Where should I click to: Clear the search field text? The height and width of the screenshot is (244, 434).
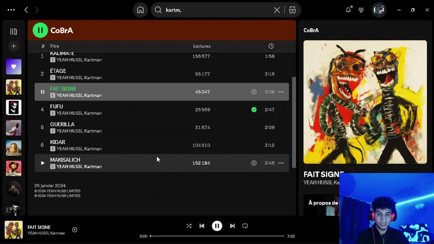point(277,10)
